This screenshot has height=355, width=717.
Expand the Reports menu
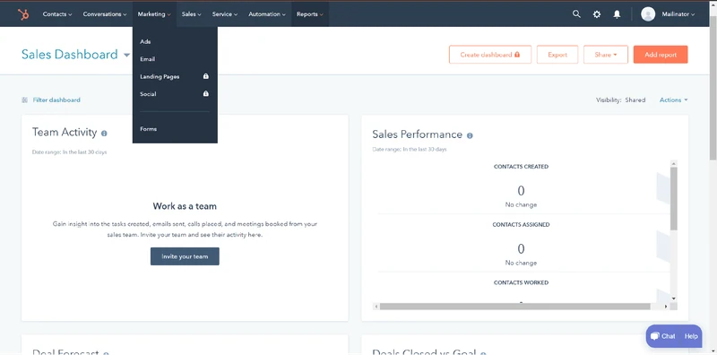(309, 14)
